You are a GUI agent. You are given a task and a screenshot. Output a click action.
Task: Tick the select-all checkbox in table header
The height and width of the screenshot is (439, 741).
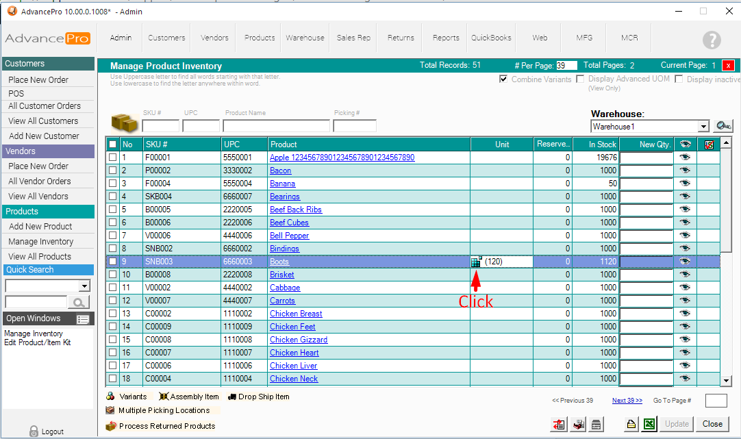coord(112,145)
